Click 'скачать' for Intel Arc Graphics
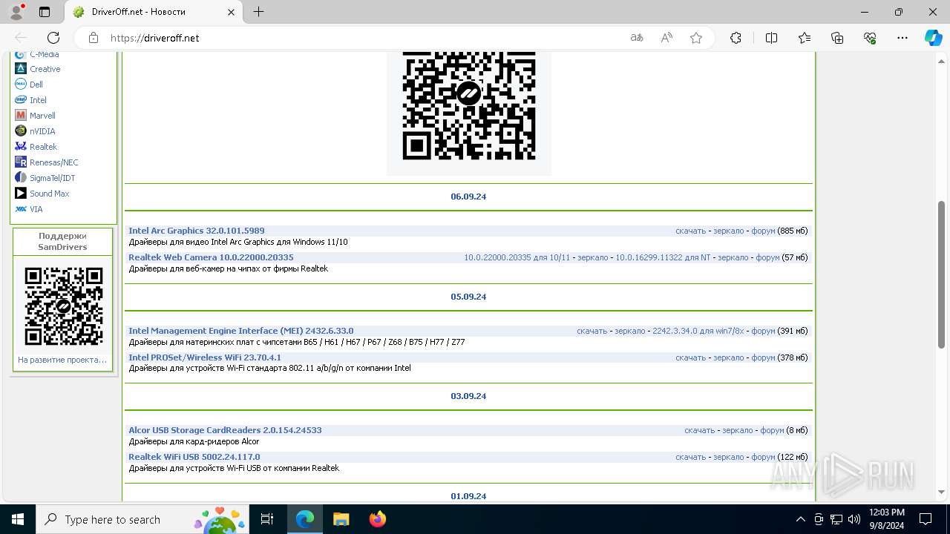 pyautogui.click(x=690, y=231)
